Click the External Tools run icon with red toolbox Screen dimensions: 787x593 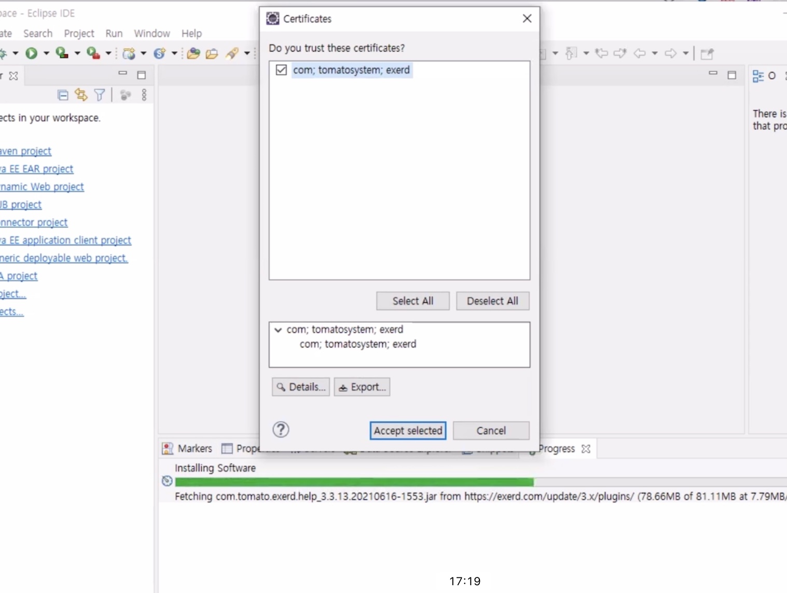93,53
